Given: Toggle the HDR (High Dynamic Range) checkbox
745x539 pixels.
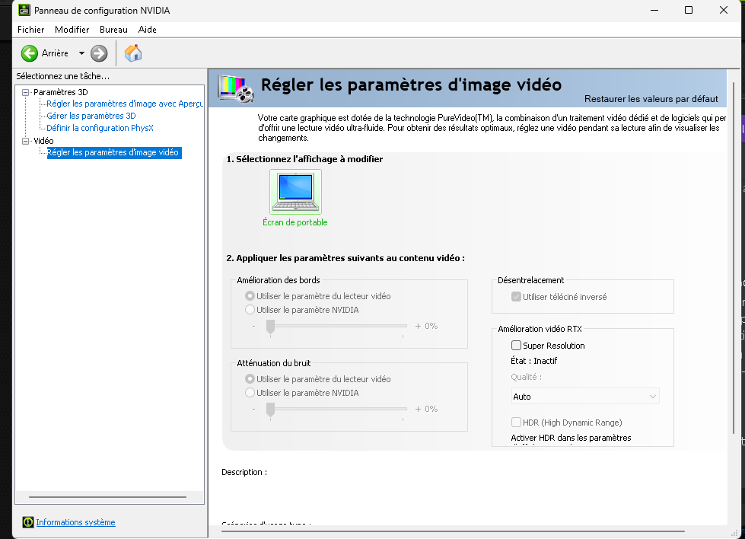Looking at the screenshot, I should [x=517, y=423].
